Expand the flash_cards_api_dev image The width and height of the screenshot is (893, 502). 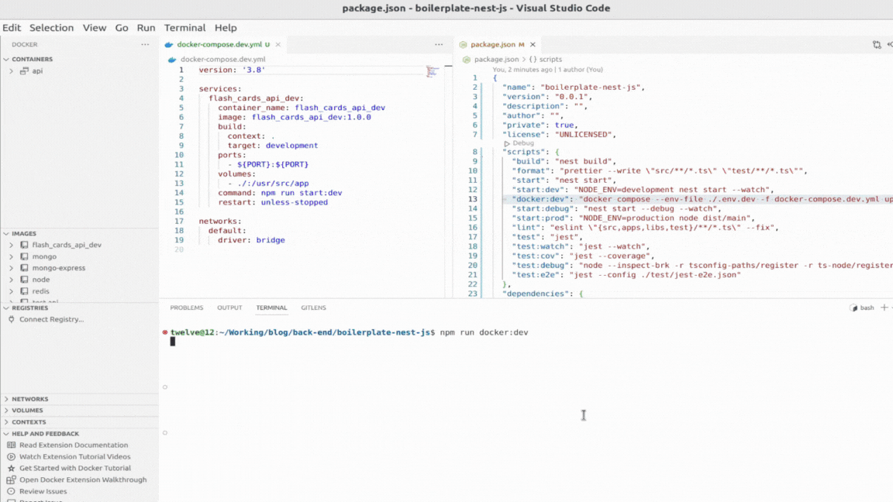pos(12,245)
